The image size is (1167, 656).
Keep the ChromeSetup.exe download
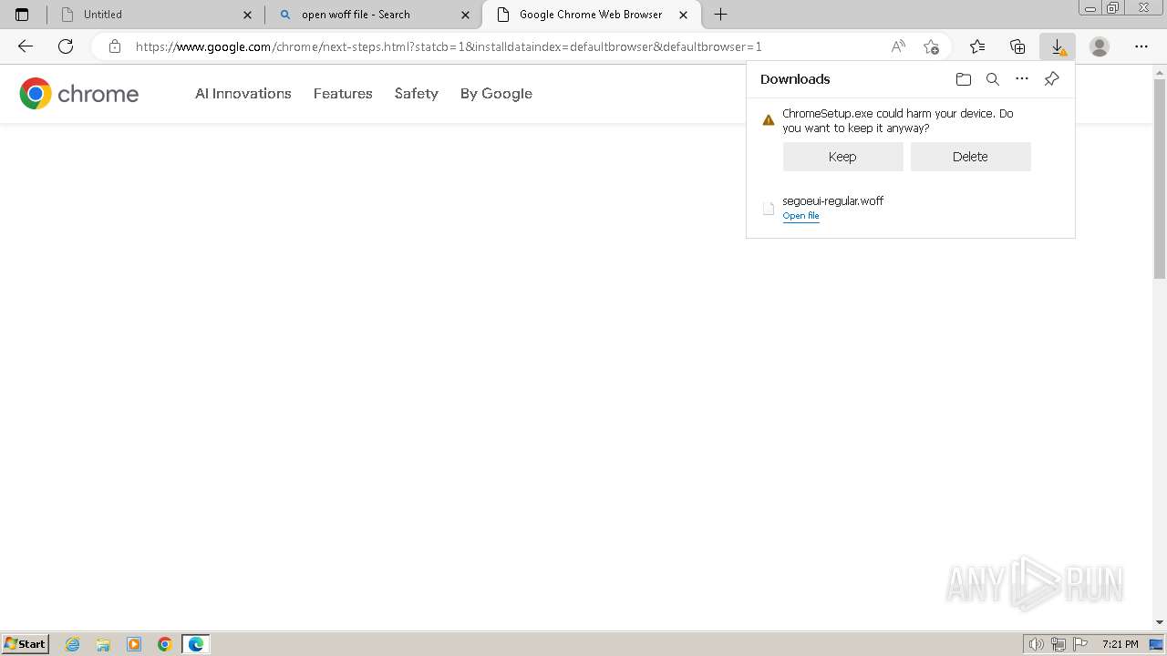[x=842, y=157]
